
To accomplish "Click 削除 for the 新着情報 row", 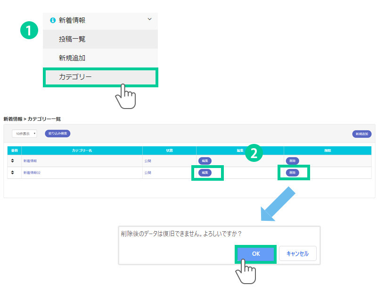I will pyautogui.click(x=292, y=161).
